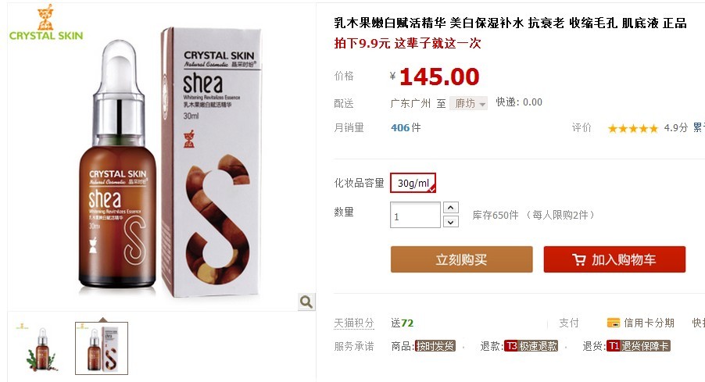This screenshot has height=382, width=705.
Task: Click the 按时发货 service badge
Action: tap(435, 346)
